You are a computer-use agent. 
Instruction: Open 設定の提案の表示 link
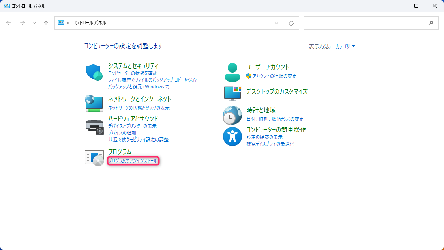tap(264, 137)
